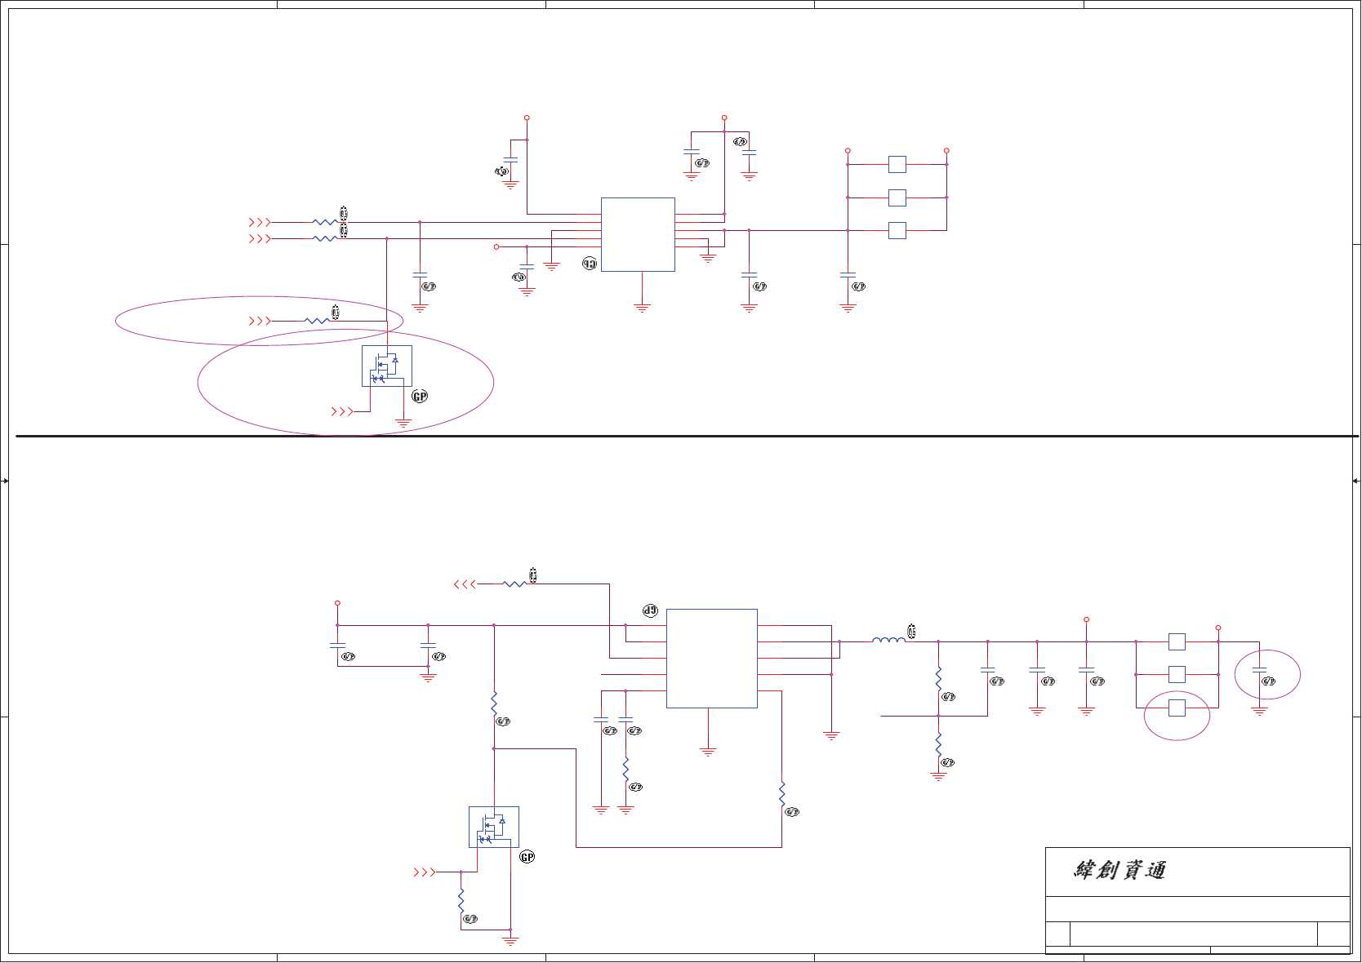Click the arrow marker on the left sheet border
Image resolution: width=1362 pixels, height=963 pixels.
tap(5, 481)
